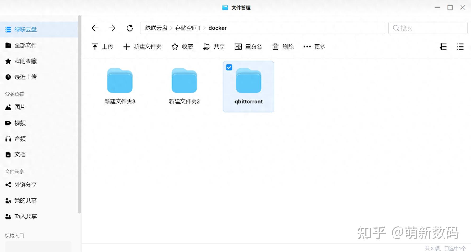Open the 更多 (more) options menu
Image resolution: width=471 pixels, height=252 pixels.
coord(314,47)
